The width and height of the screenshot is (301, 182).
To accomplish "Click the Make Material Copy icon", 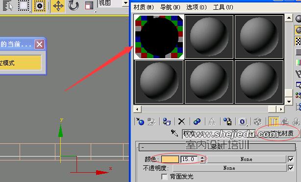I will click(x=197, y=121).
